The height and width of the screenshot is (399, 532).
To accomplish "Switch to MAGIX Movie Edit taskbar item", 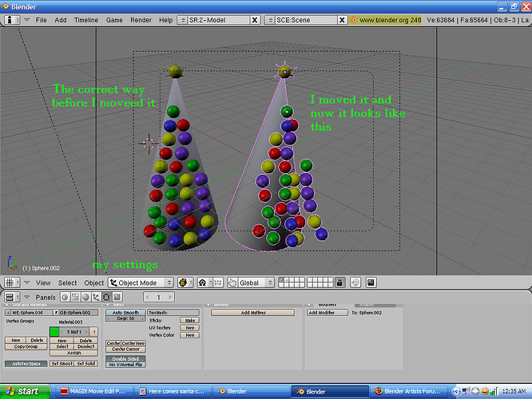I will tap(95, 391).
